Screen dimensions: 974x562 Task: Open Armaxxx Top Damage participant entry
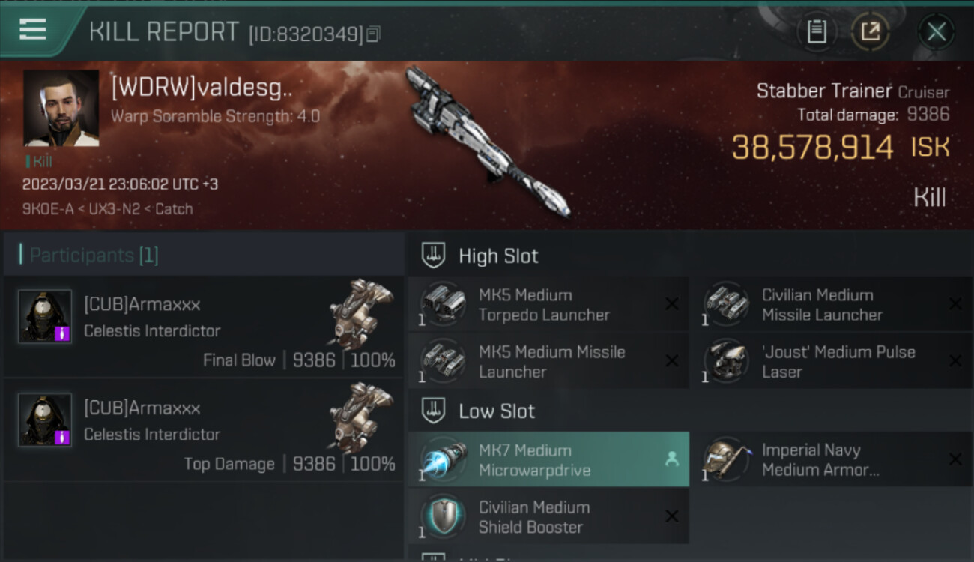(x=204, y=430)
